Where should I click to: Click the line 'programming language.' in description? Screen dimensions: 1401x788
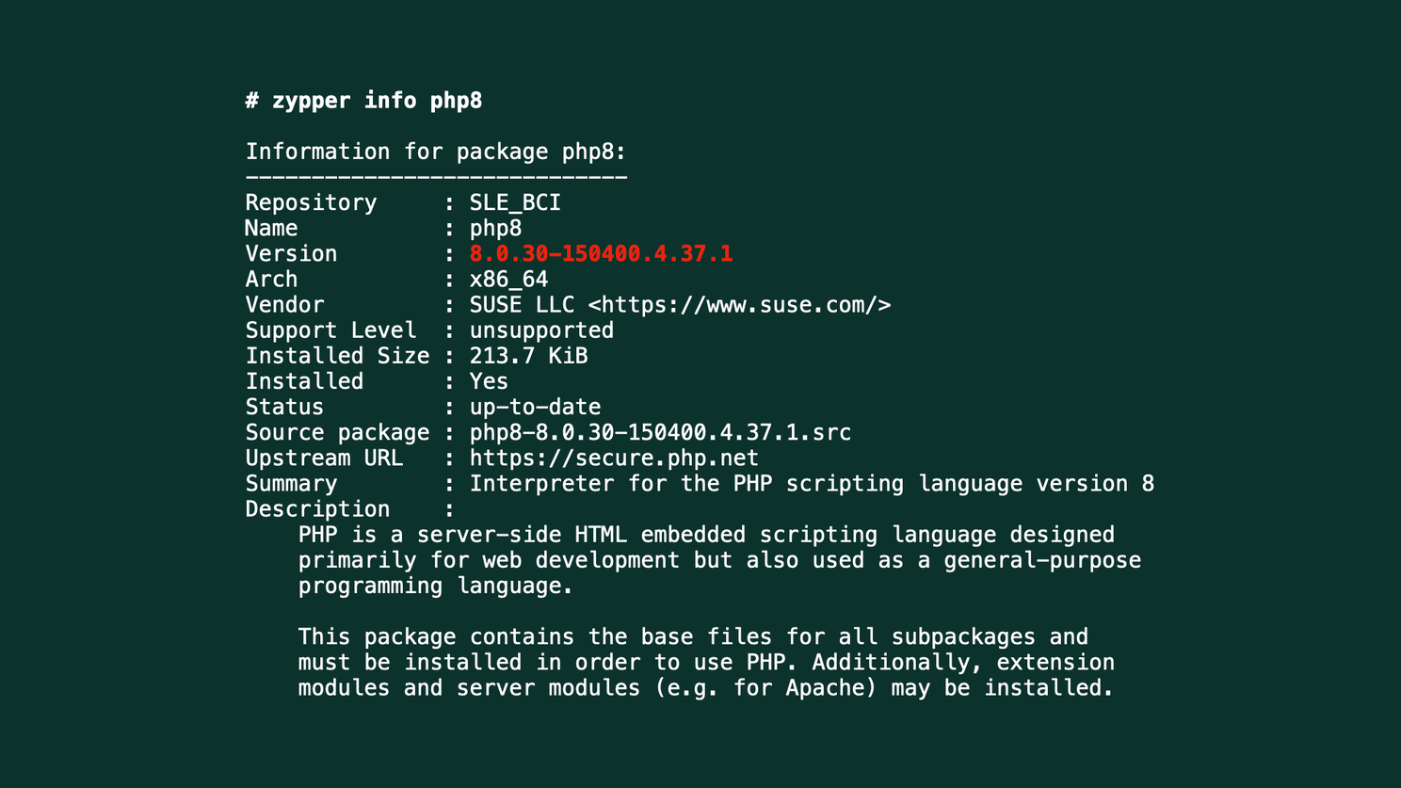coord(435,587)
